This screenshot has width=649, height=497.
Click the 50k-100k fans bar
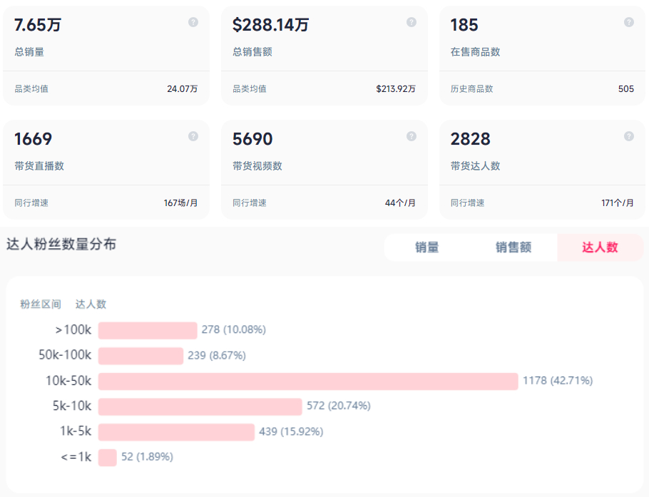pyautogui.click(x=140, y=356)
